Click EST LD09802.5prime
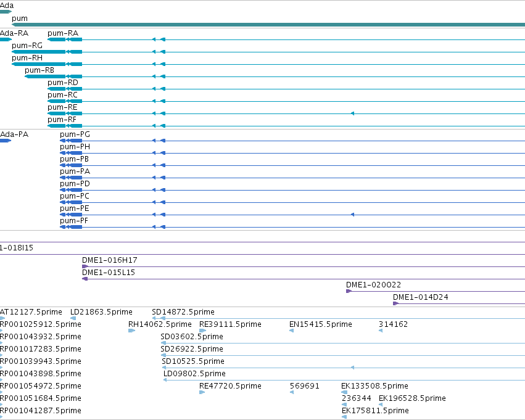 point(194,374)
